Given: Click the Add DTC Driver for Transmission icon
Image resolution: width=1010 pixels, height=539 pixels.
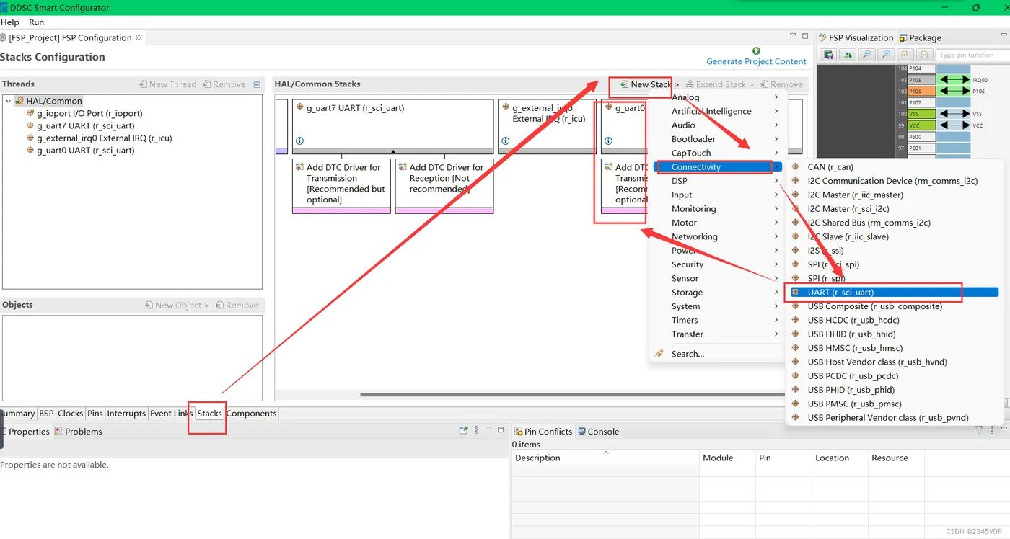Looking at the screenshot, I should (299, 167).
